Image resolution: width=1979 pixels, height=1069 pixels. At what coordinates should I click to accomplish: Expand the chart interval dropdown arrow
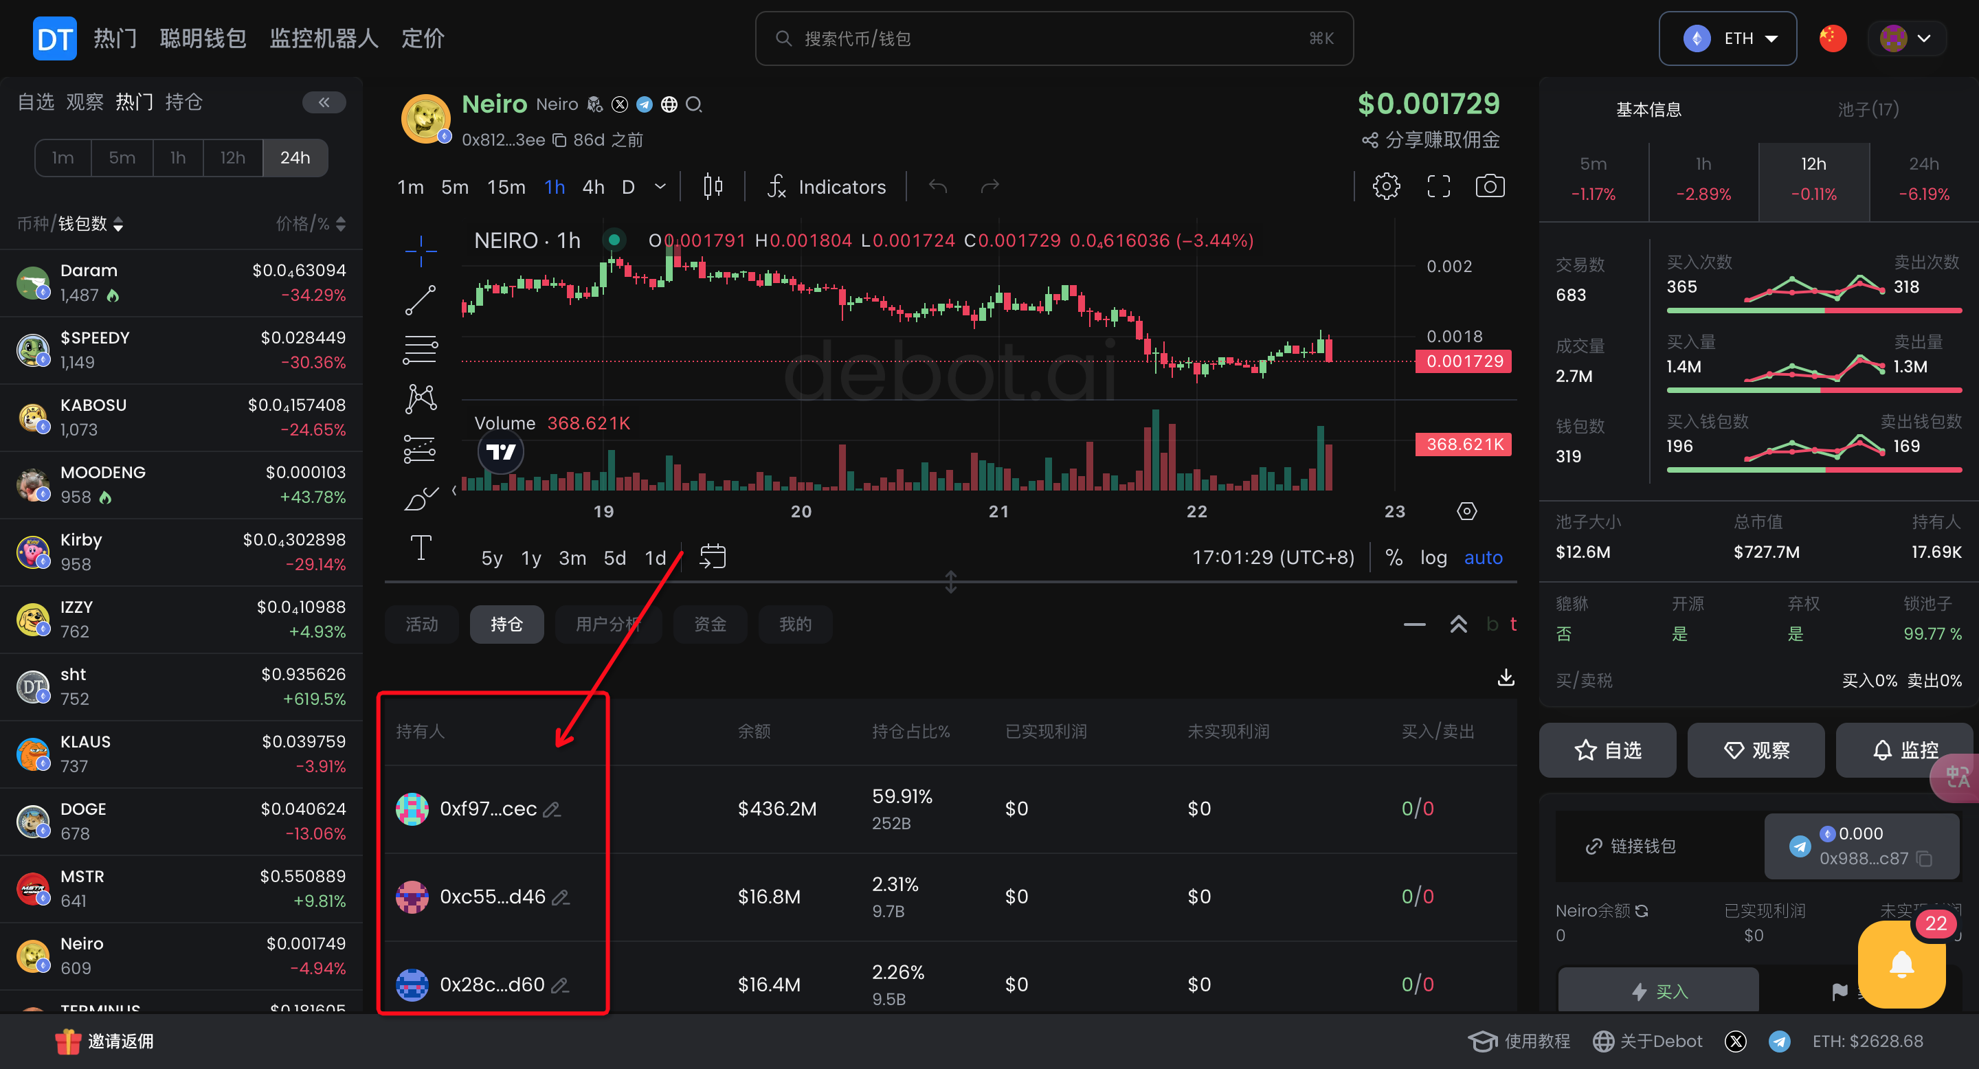click(x=660, y=187)
